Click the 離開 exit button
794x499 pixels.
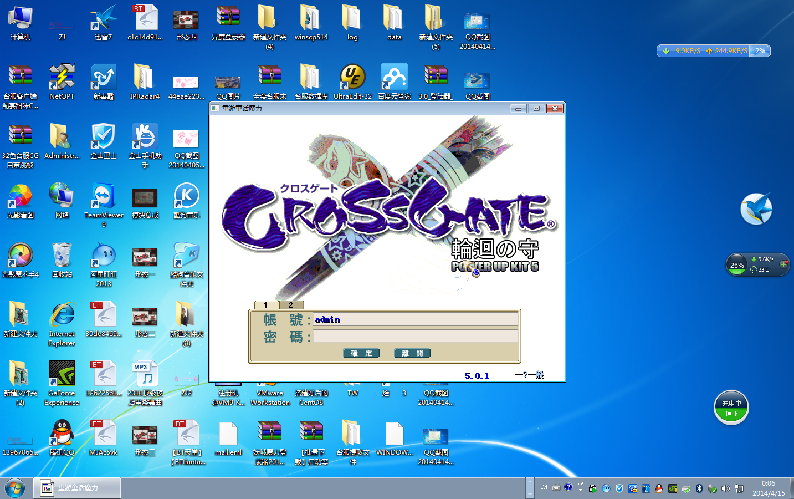[412, 353]
